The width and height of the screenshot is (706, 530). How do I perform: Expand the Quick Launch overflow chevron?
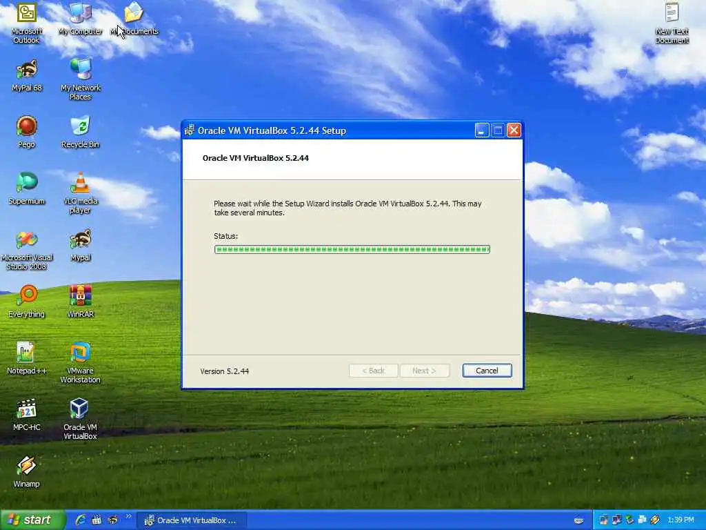click(128, 516)
